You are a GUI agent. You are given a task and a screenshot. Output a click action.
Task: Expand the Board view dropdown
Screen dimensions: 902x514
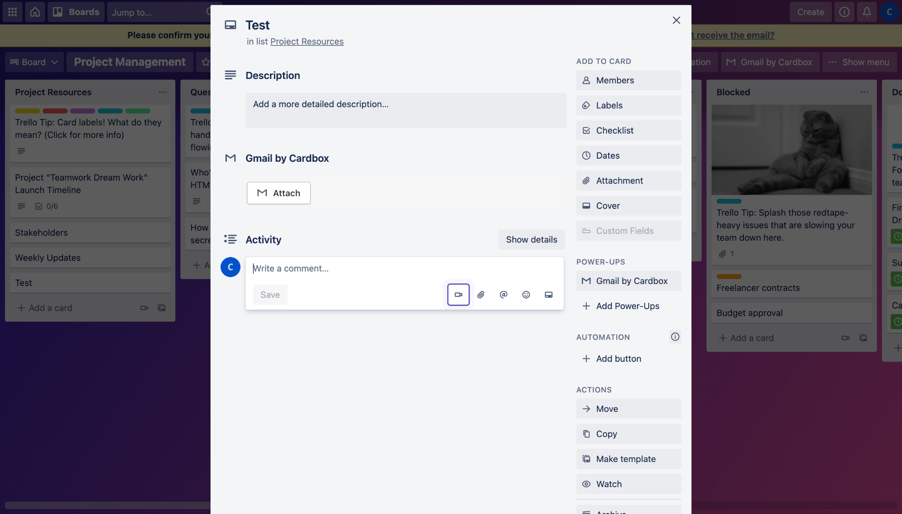(x=34, y=62)
